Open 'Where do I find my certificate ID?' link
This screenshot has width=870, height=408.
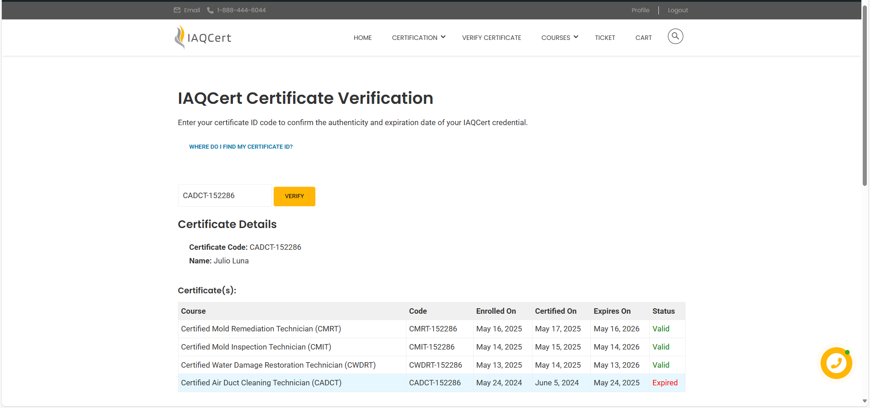click(241, 147)
